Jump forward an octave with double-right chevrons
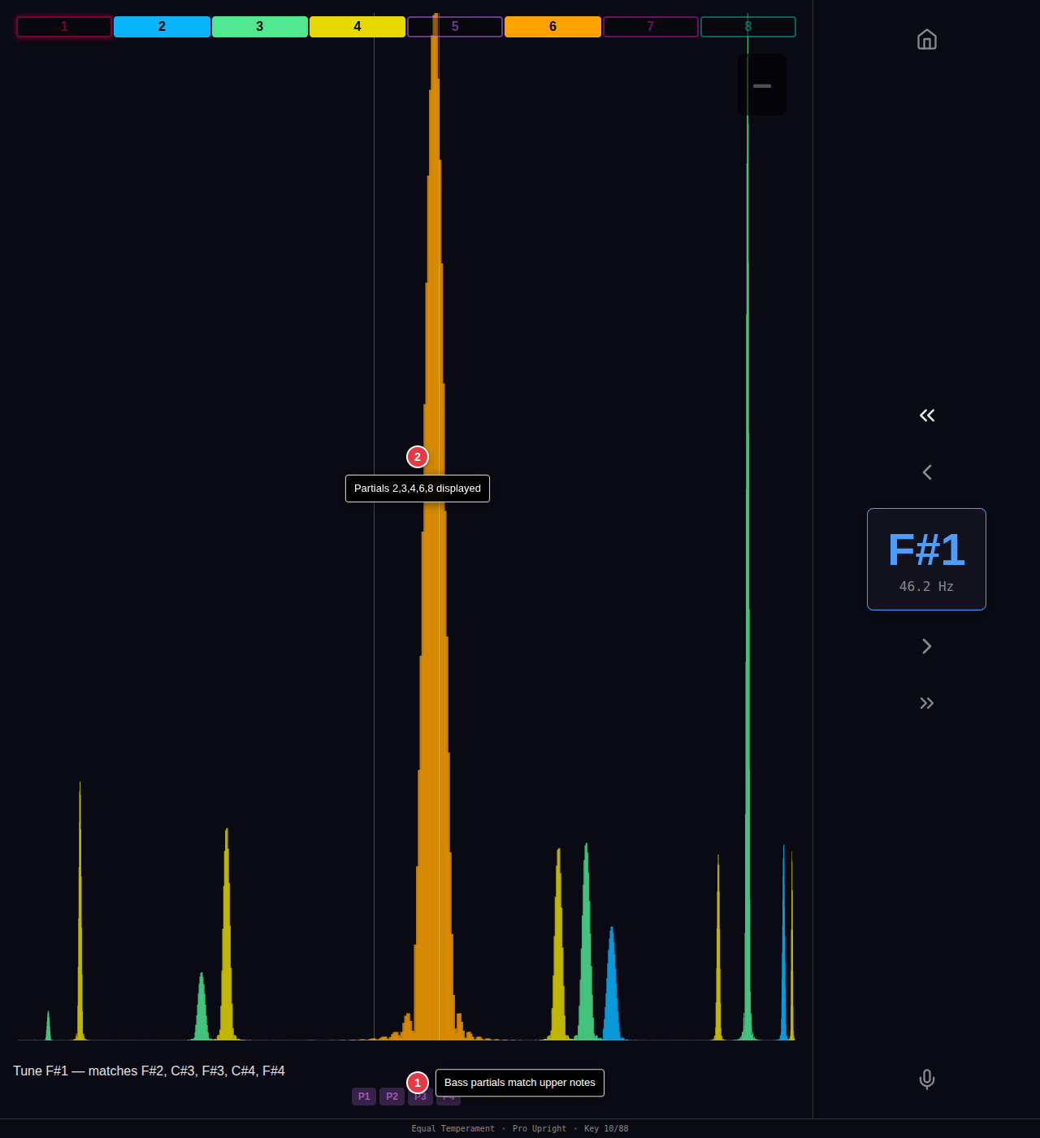 (x=926, y=703)
